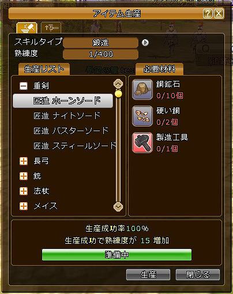Collapse the 重剣 category

(x=24, y=86)
